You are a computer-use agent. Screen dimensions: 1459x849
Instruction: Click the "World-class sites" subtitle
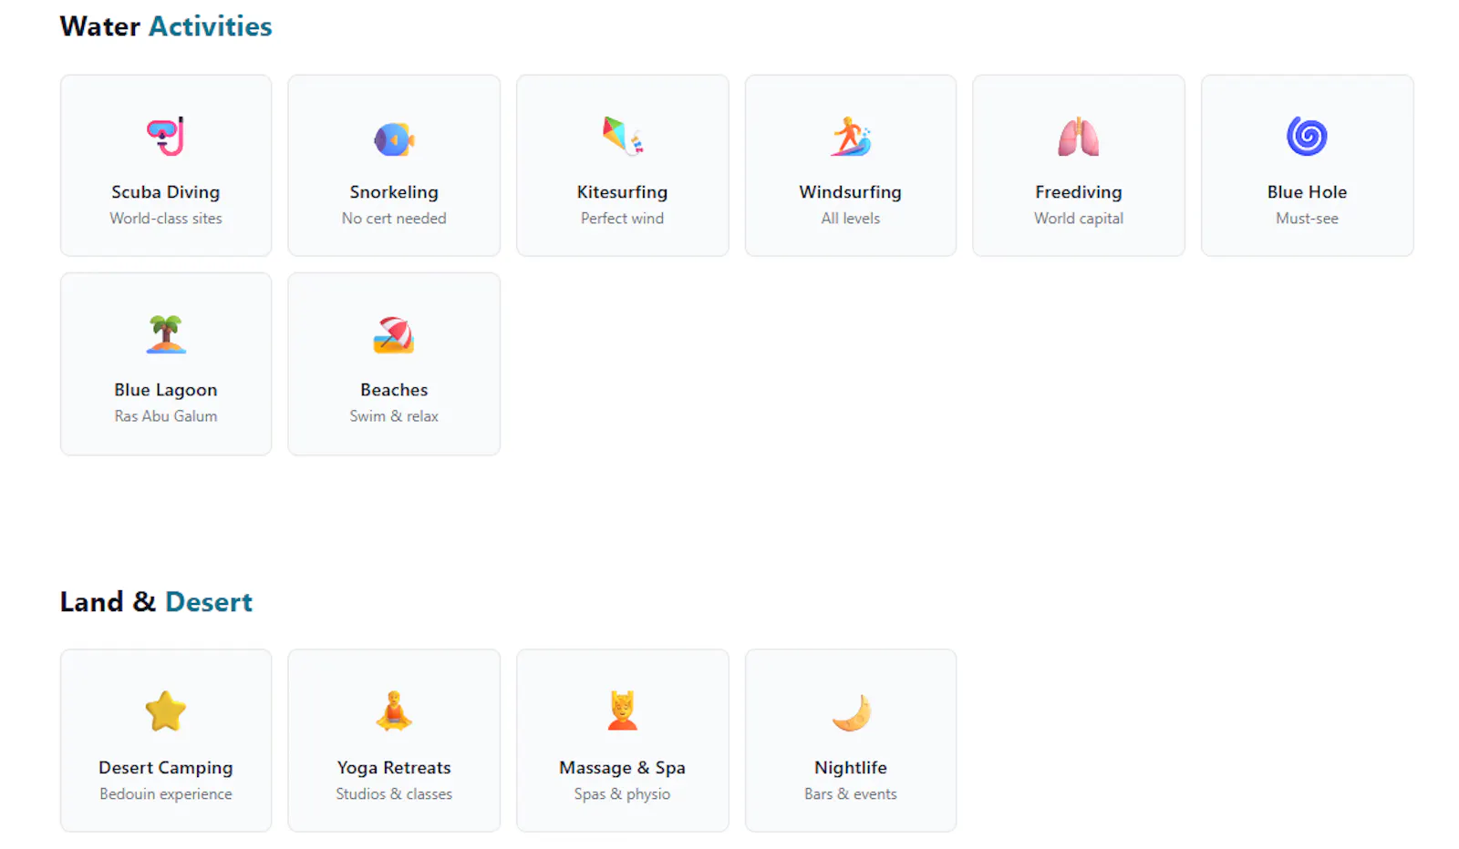coord(166,219)
